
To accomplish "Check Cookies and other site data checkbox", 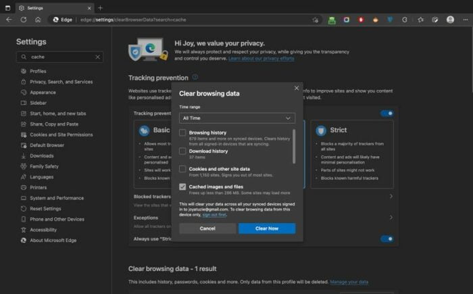I will (182, 169).
